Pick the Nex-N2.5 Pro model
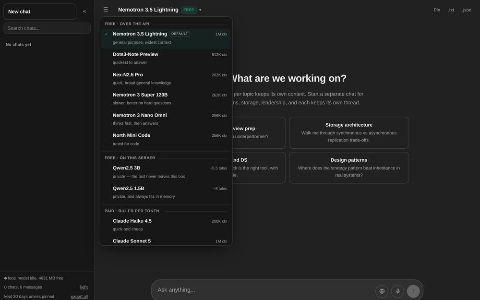This screenshot has width=480, height=300. pos(166,79)
